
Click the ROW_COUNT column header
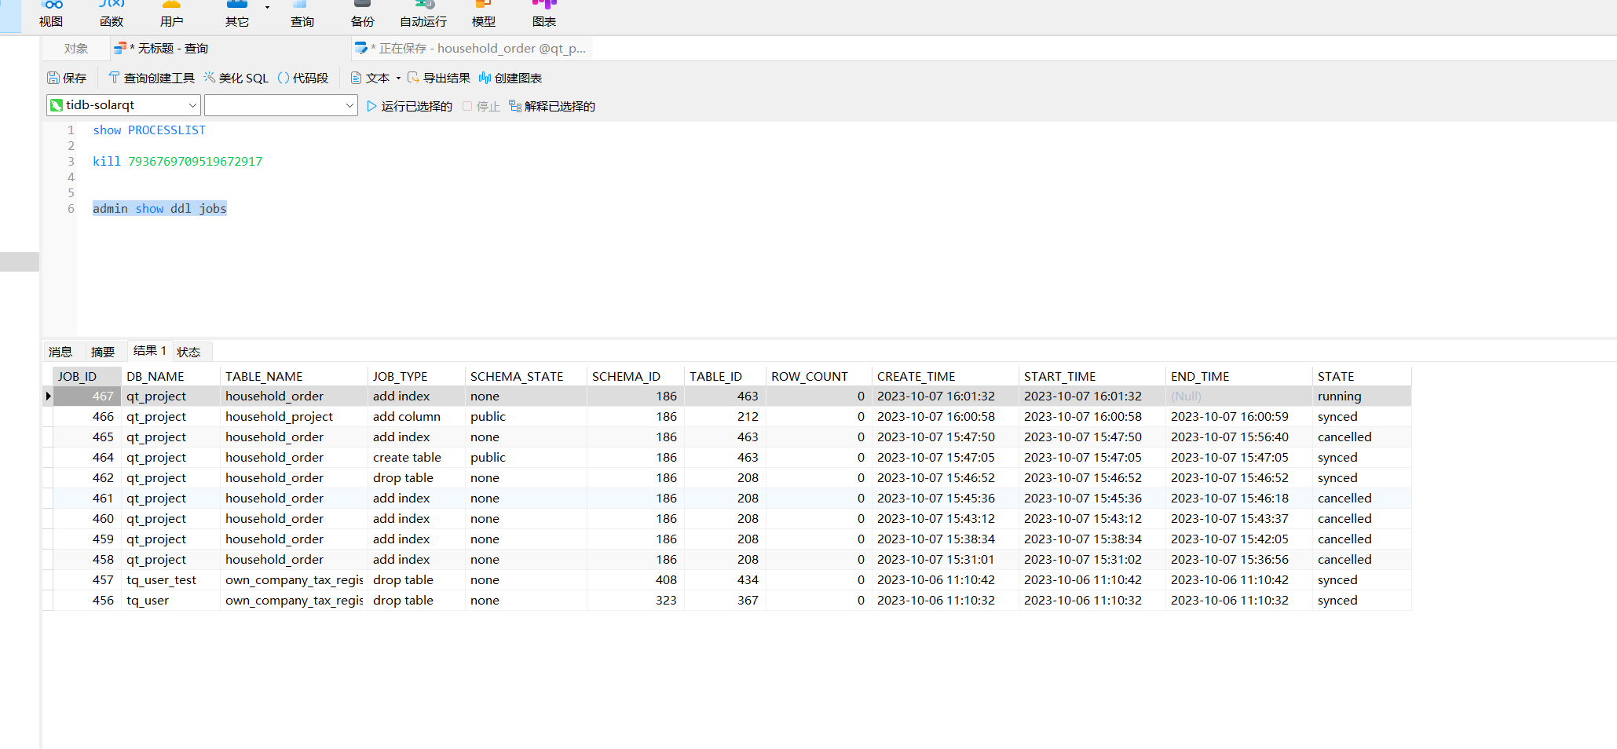818,376
